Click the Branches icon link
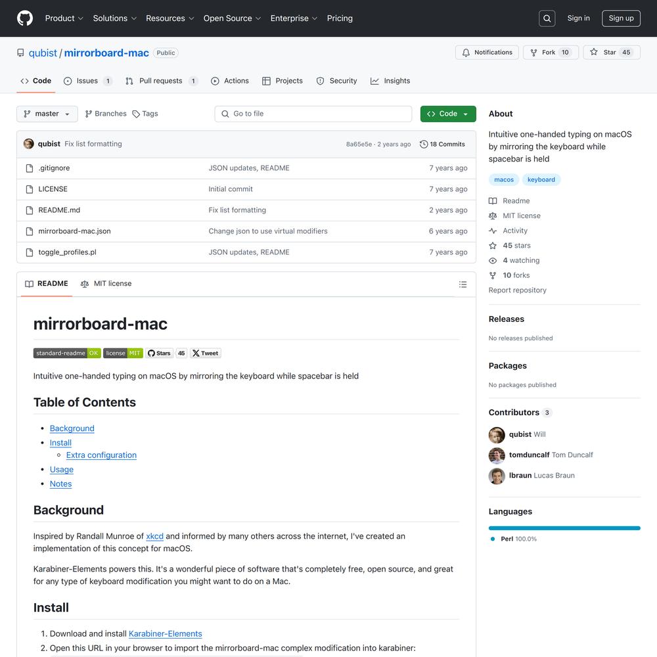The image size is (657, 657). 106,114
